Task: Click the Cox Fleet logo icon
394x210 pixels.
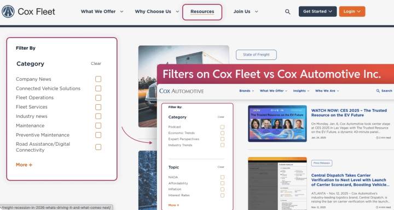Action: pyautogui.click(x=8, y=11)
